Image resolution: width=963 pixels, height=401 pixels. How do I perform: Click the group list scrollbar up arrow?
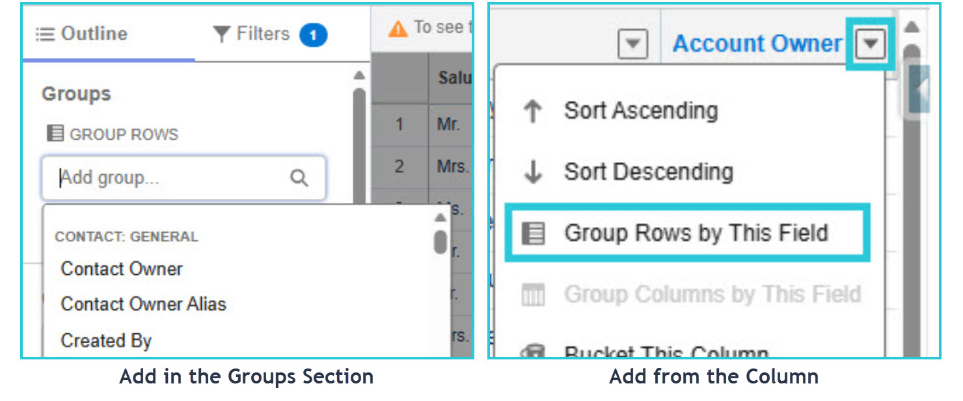[x=441, y=218]
